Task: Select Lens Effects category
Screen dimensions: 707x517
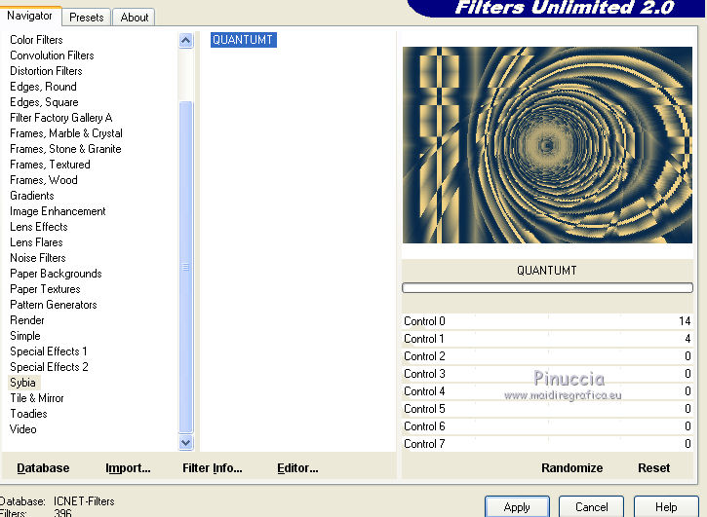Action: [x=38, y=227]
